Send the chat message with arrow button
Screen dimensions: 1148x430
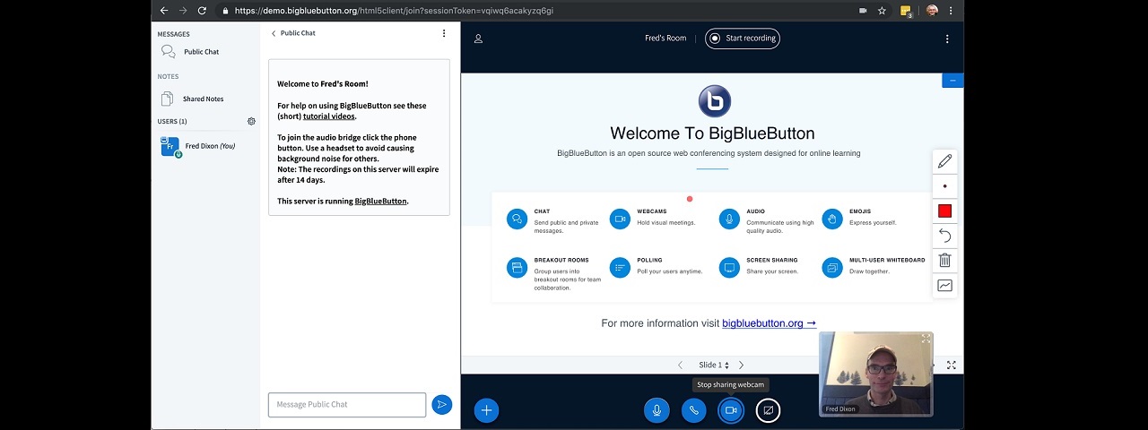point(441,405)
